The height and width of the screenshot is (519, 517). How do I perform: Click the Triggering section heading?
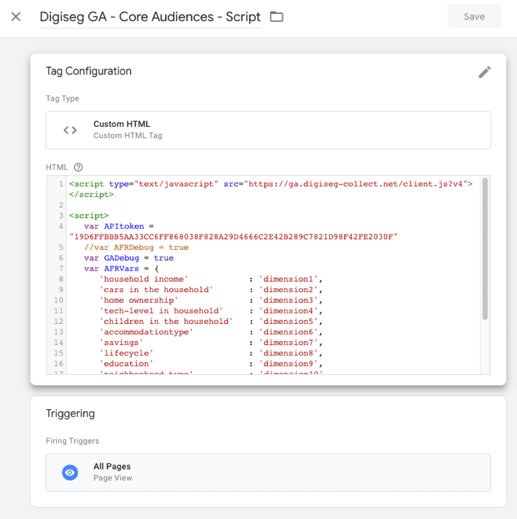(x=70, y=414)
